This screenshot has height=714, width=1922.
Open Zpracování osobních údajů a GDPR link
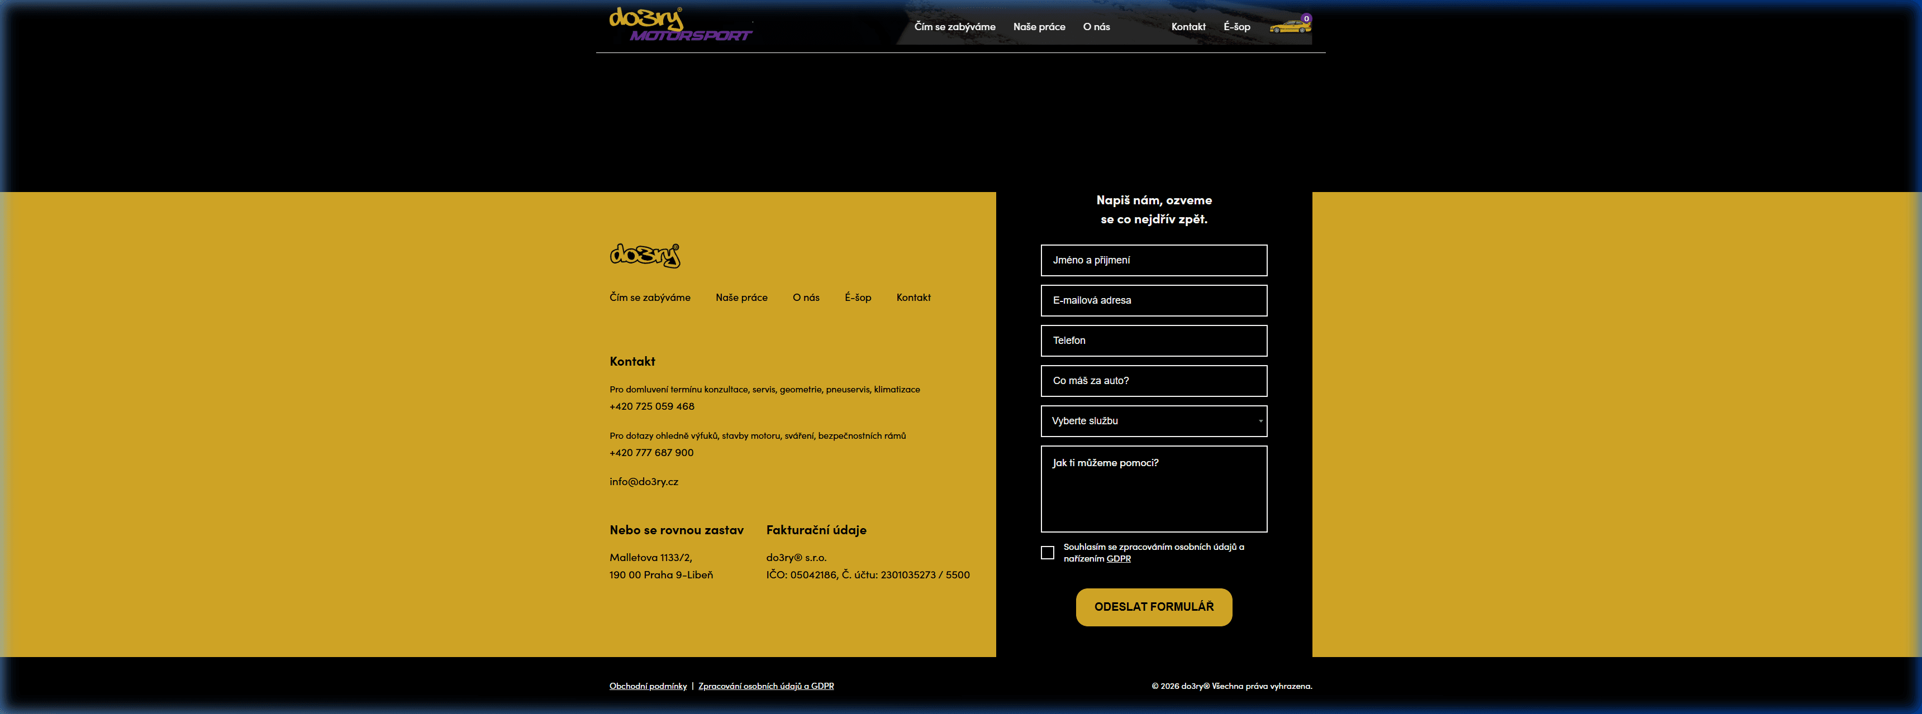pos(765,686)
